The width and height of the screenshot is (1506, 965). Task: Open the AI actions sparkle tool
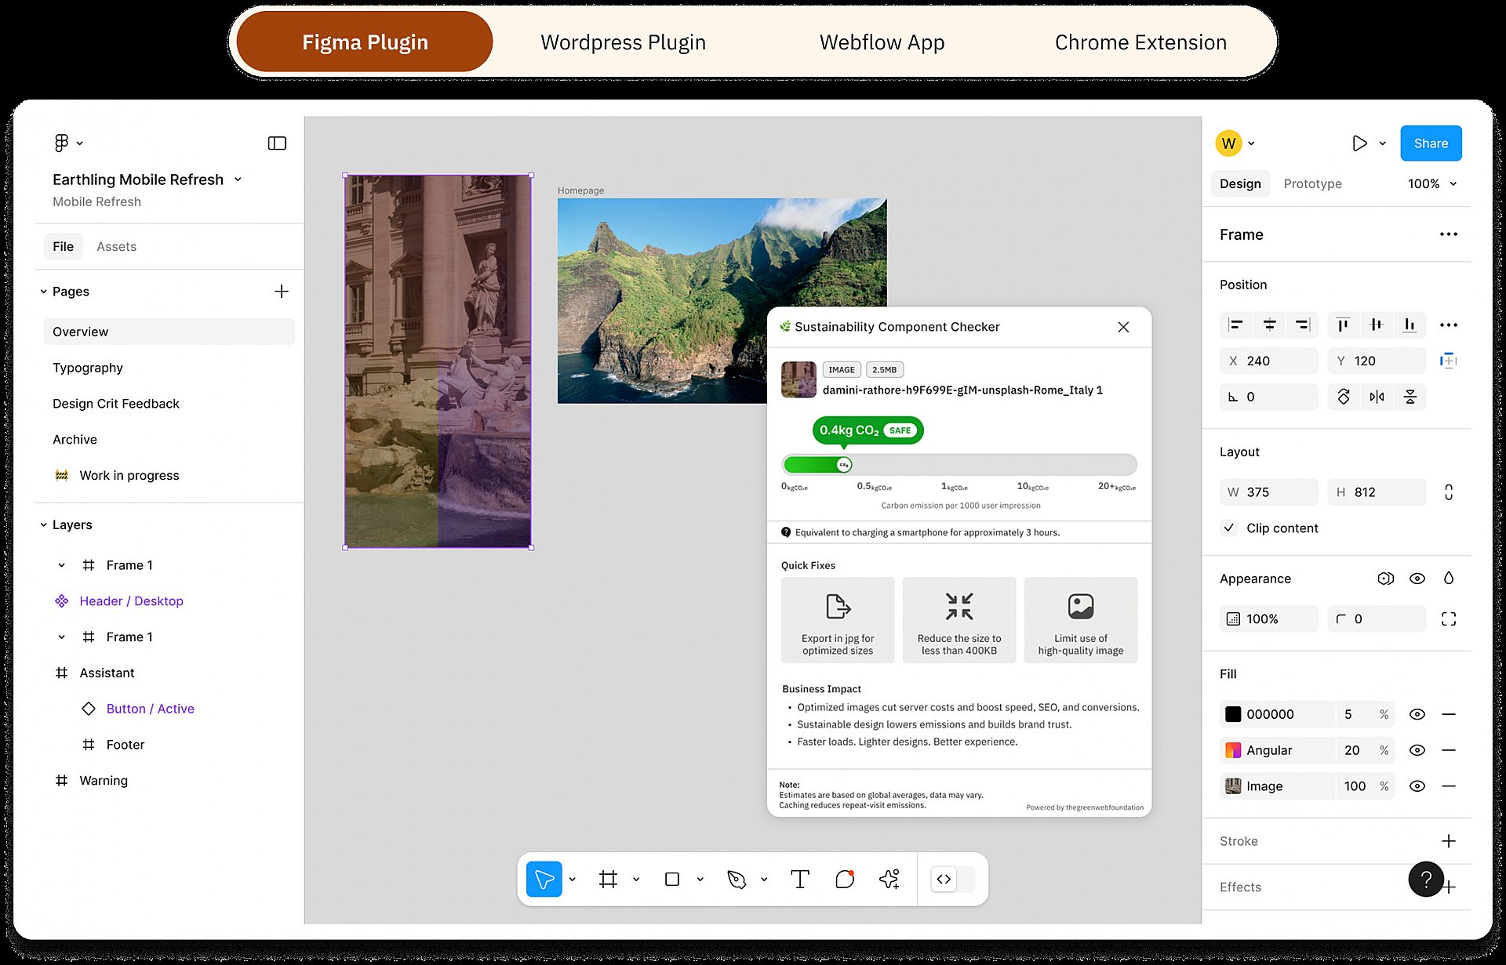[889, 879]
